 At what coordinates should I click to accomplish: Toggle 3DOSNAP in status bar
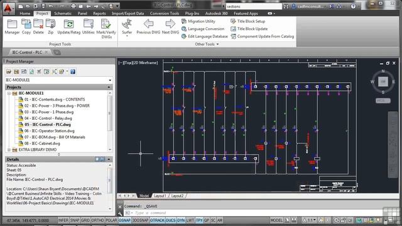coord(140,220)
